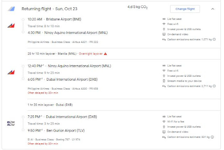This screenshot has height=150, width=224.
Task: Click the Change flight button
Action: (185, 9)
